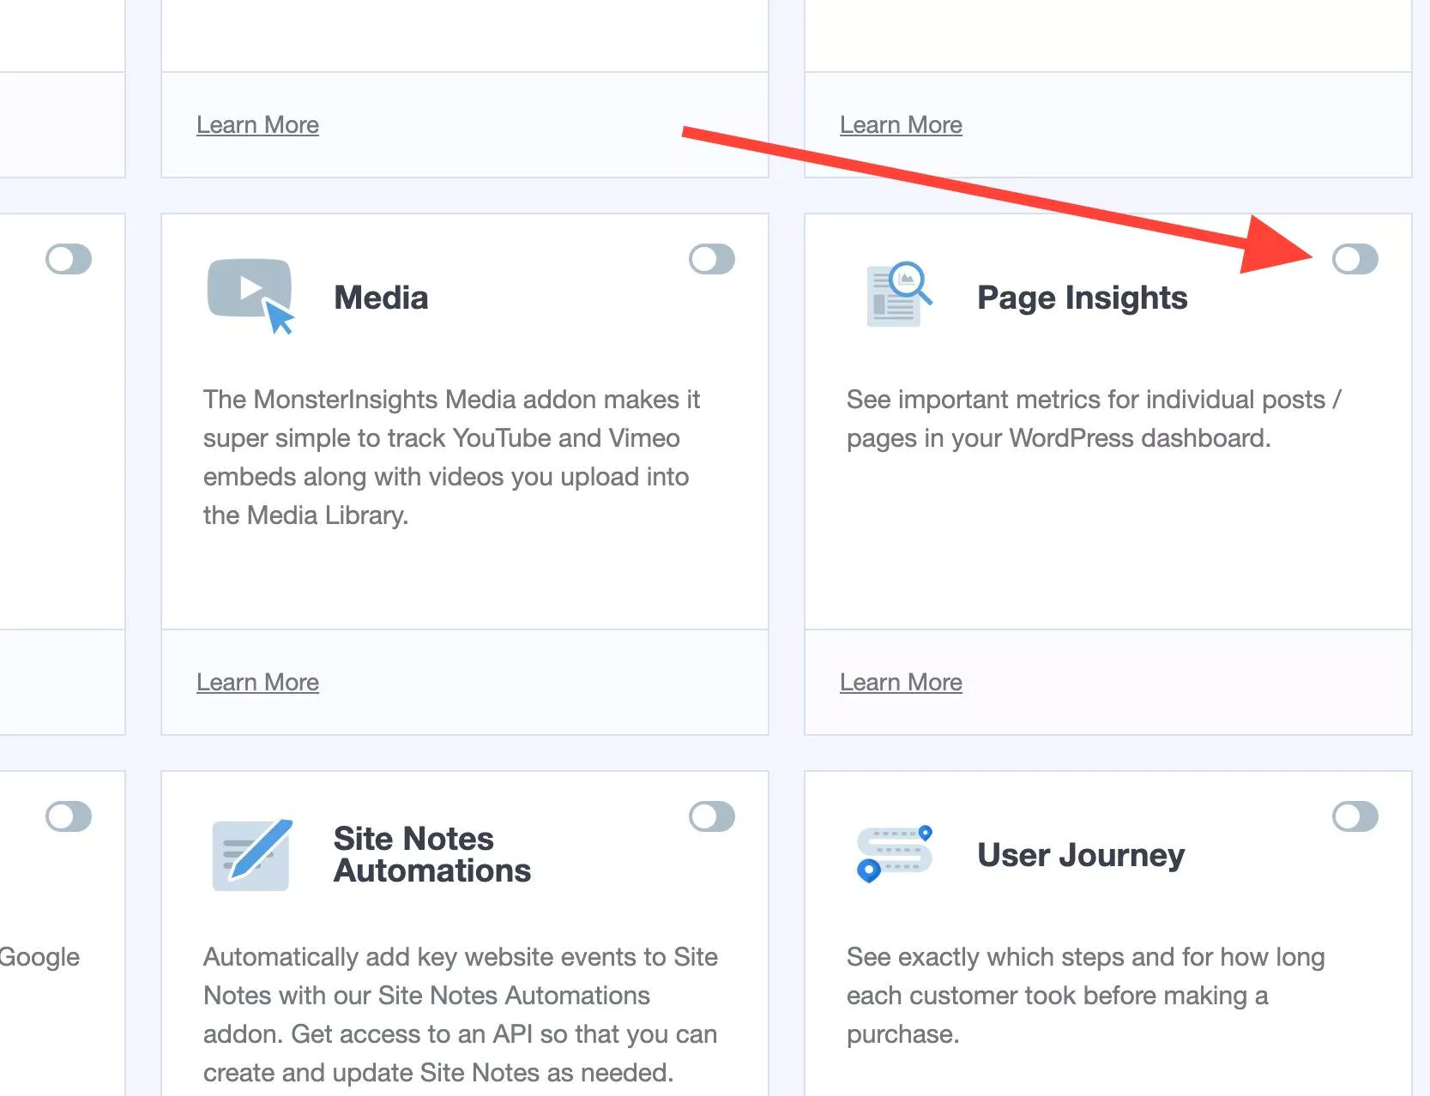Click the Media addon video player icon
Image resolution: width=1430 pixels, height=1096 pixels.
click(x=250, y=295)
